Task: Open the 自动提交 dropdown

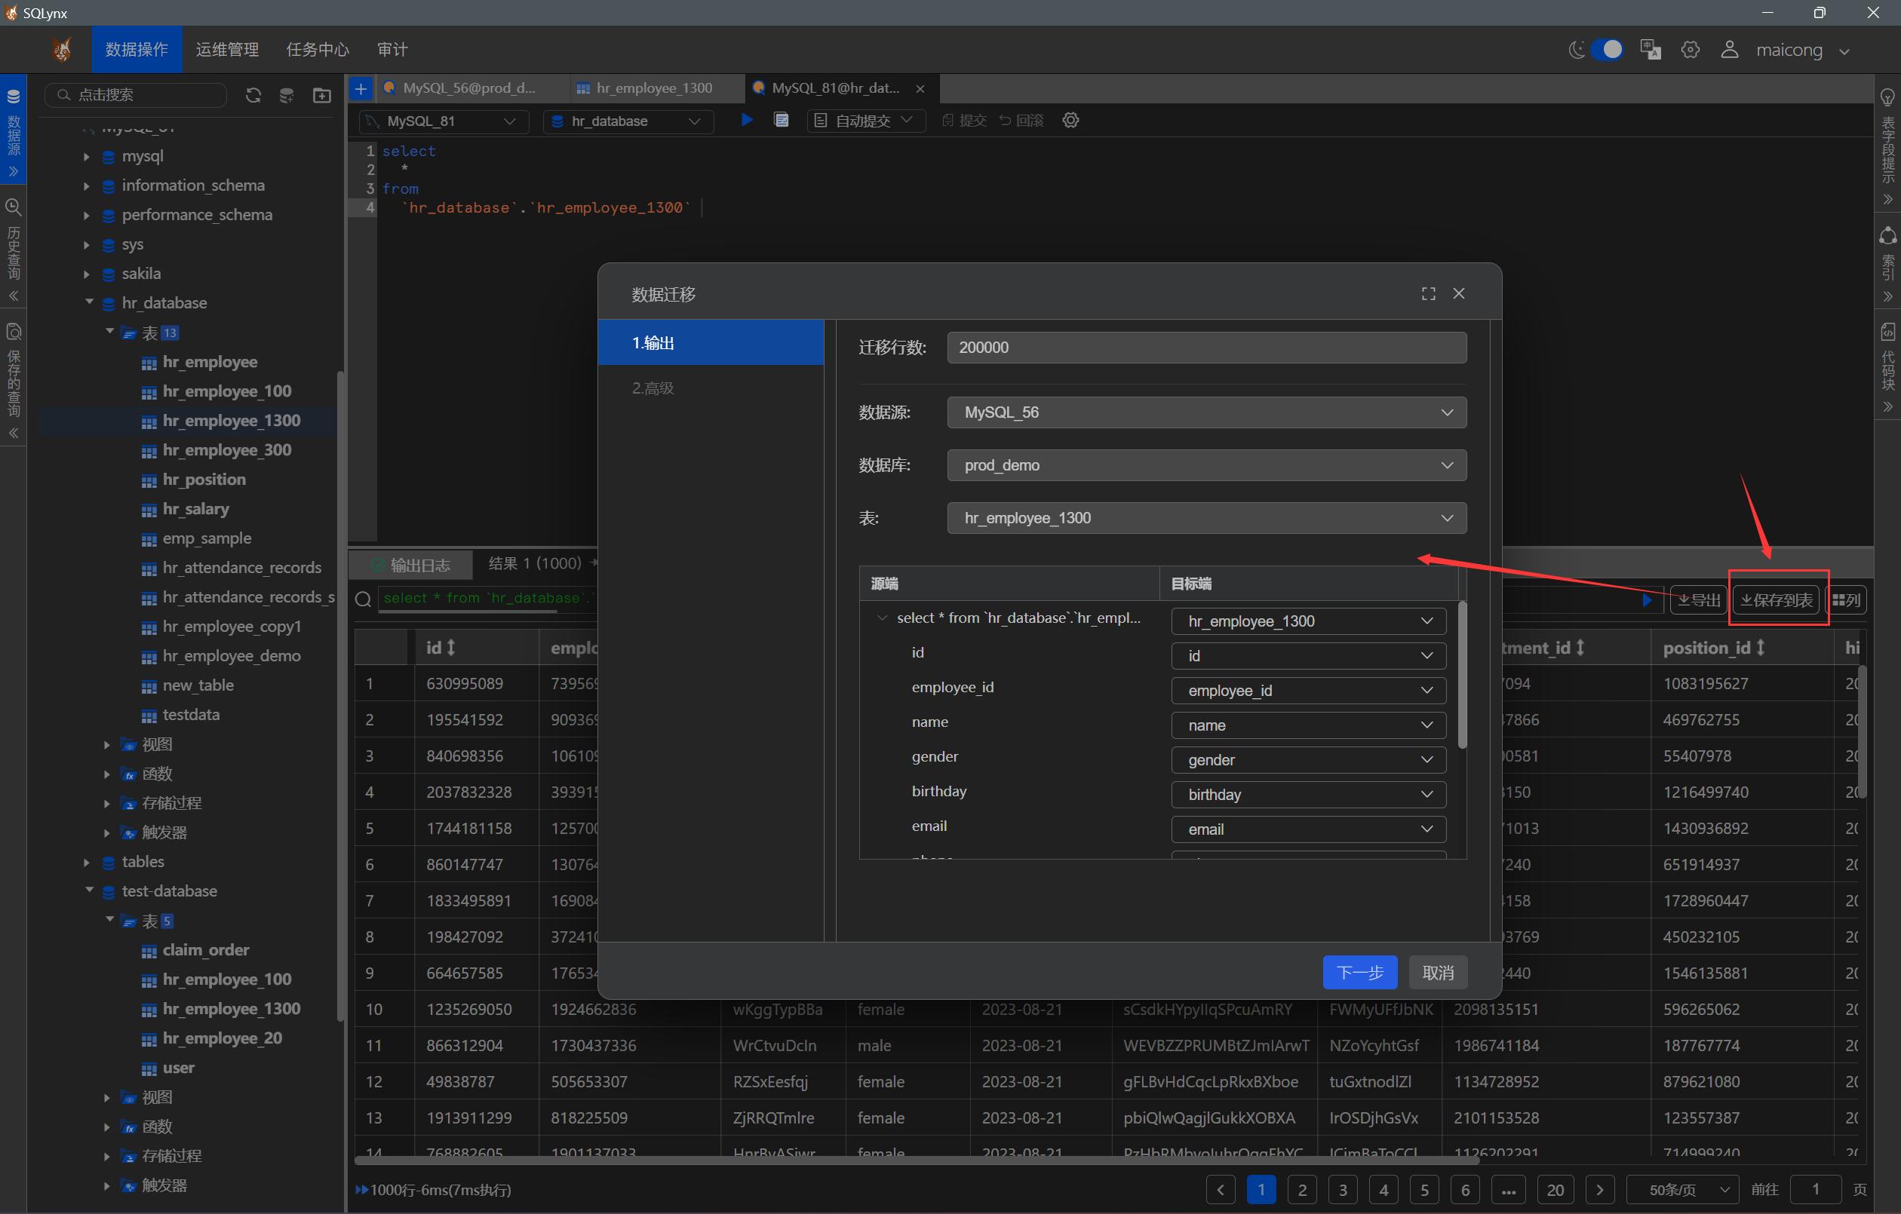Action: (865, 121)
